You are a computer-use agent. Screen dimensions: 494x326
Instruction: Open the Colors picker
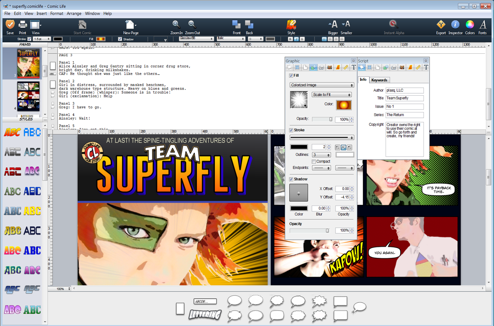pos(470,24)
